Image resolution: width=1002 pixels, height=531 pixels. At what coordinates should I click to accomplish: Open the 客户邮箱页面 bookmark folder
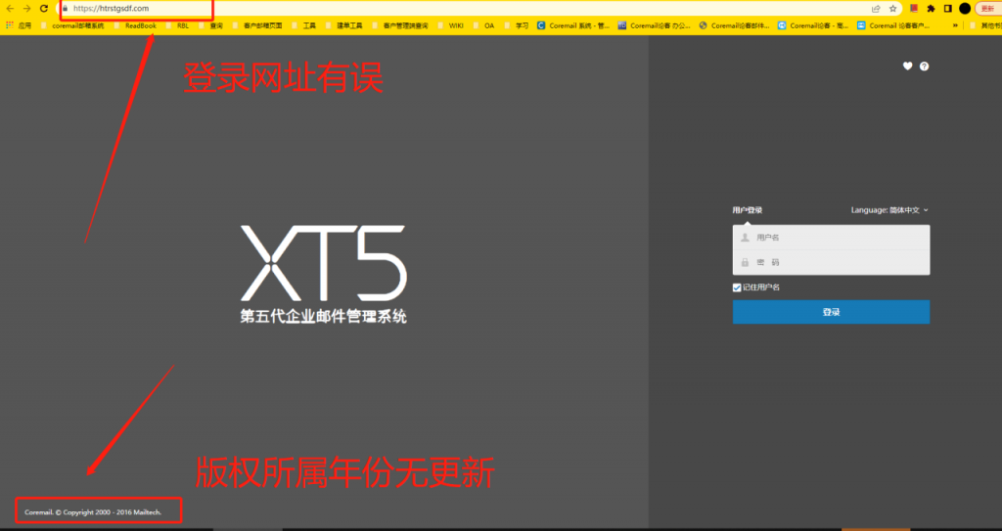tap(257, 25)
